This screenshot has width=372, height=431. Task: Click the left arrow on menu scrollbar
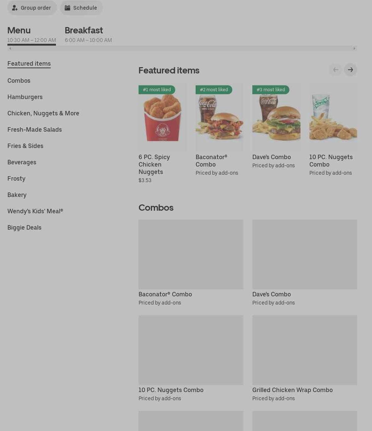[10, 48]
